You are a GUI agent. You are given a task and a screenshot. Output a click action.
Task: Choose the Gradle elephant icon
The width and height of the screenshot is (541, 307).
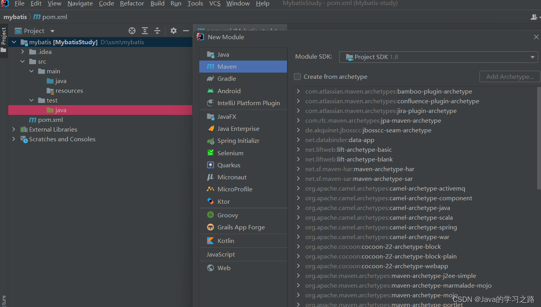(x=210, y=78)
